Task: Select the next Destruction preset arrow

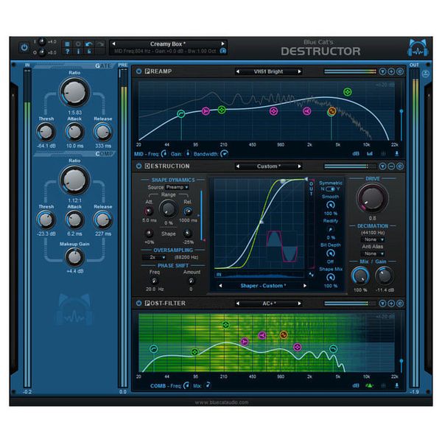Action: click(x=299, y=166)
